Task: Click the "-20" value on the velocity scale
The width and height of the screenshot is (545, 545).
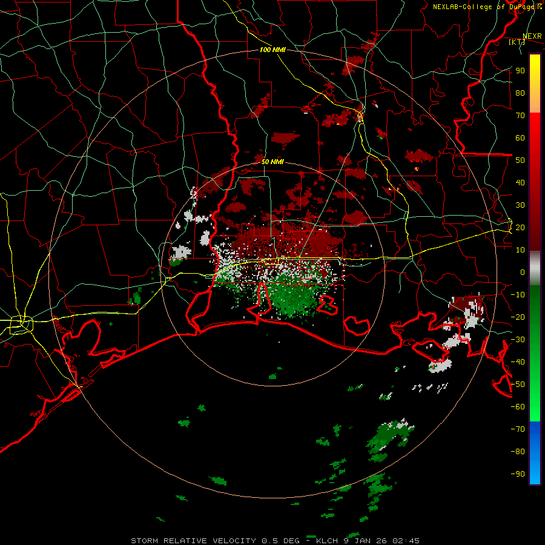Action: tap(518, 317)
